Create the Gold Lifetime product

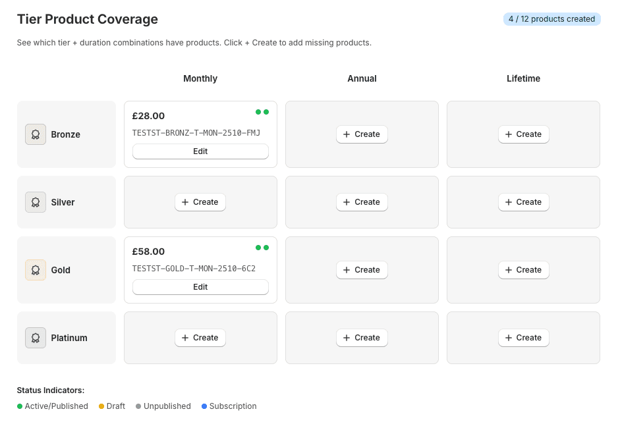pyautogui.click(x=524, y=270)
